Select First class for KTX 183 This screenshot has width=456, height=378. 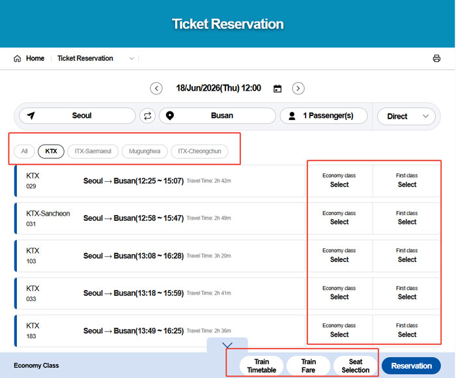pyautogui.click(x=407, y=330)
